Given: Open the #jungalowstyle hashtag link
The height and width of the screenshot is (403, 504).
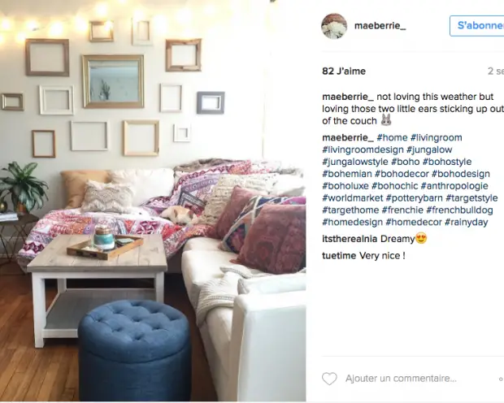Looking at the screenshot, I should 355,162.
